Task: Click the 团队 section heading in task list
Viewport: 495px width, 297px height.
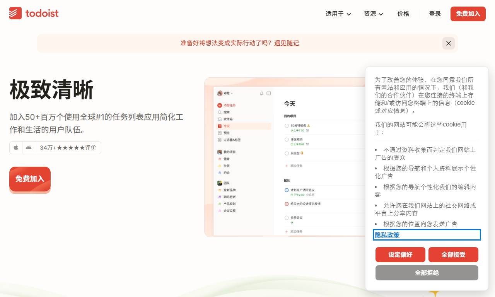Action: (287, 181)
